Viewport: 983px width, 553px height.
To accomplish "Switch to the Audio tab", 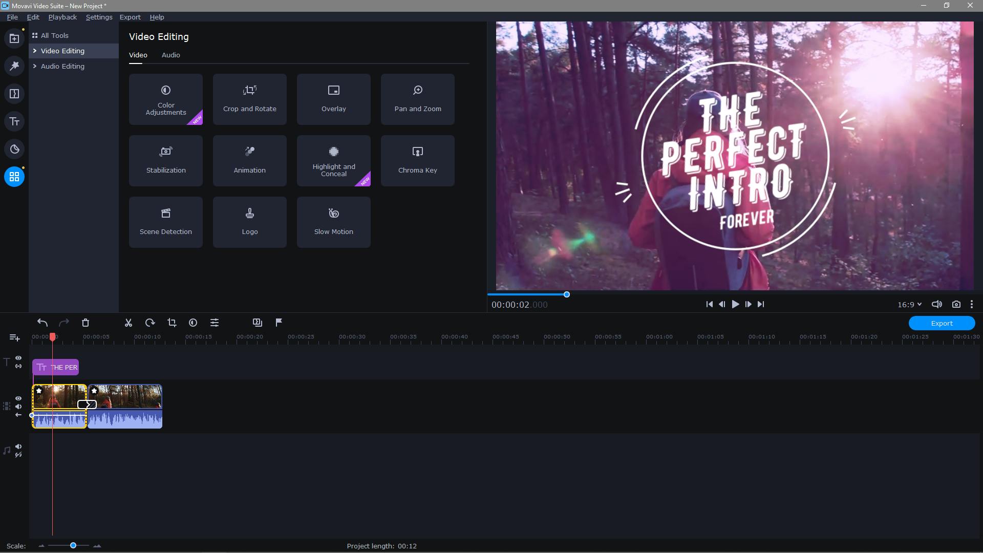I will click(170, 55).
